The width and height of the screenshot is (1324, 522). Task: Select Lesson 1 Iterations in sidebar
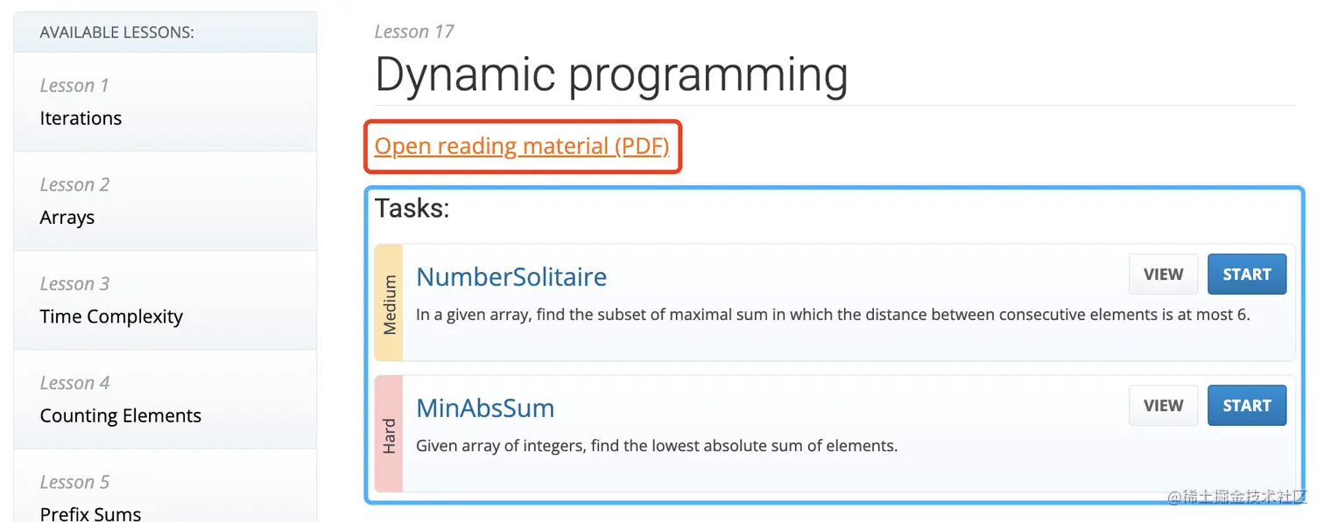pyautogui.click(x=165, y=102)
